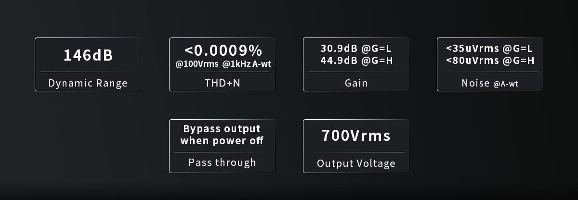
Task: Click the <0.0009% figure
Action: 223,50
